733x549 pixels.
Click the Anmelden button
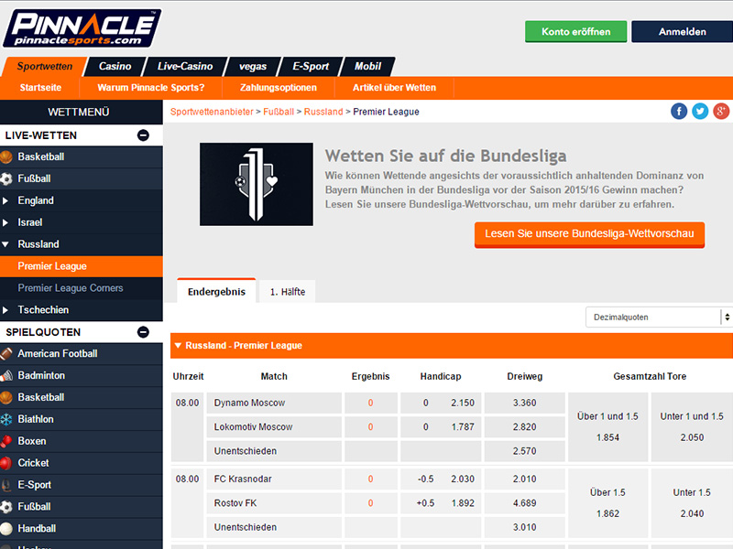point(682,32)
